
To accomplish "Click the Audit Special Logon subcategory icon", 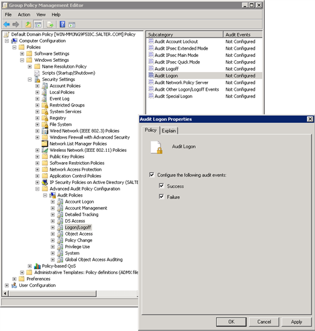I will click(x=151, y=96).
